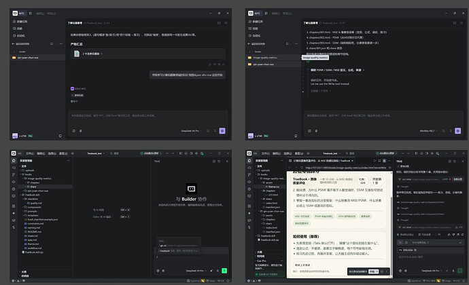This screenshot has width=469, height=285.
Task: Select image-quality-metrics folder in upper-right MTC window
Action: click(273, 58)
